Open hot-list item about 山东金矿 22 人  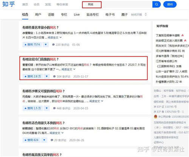[172, 71]
